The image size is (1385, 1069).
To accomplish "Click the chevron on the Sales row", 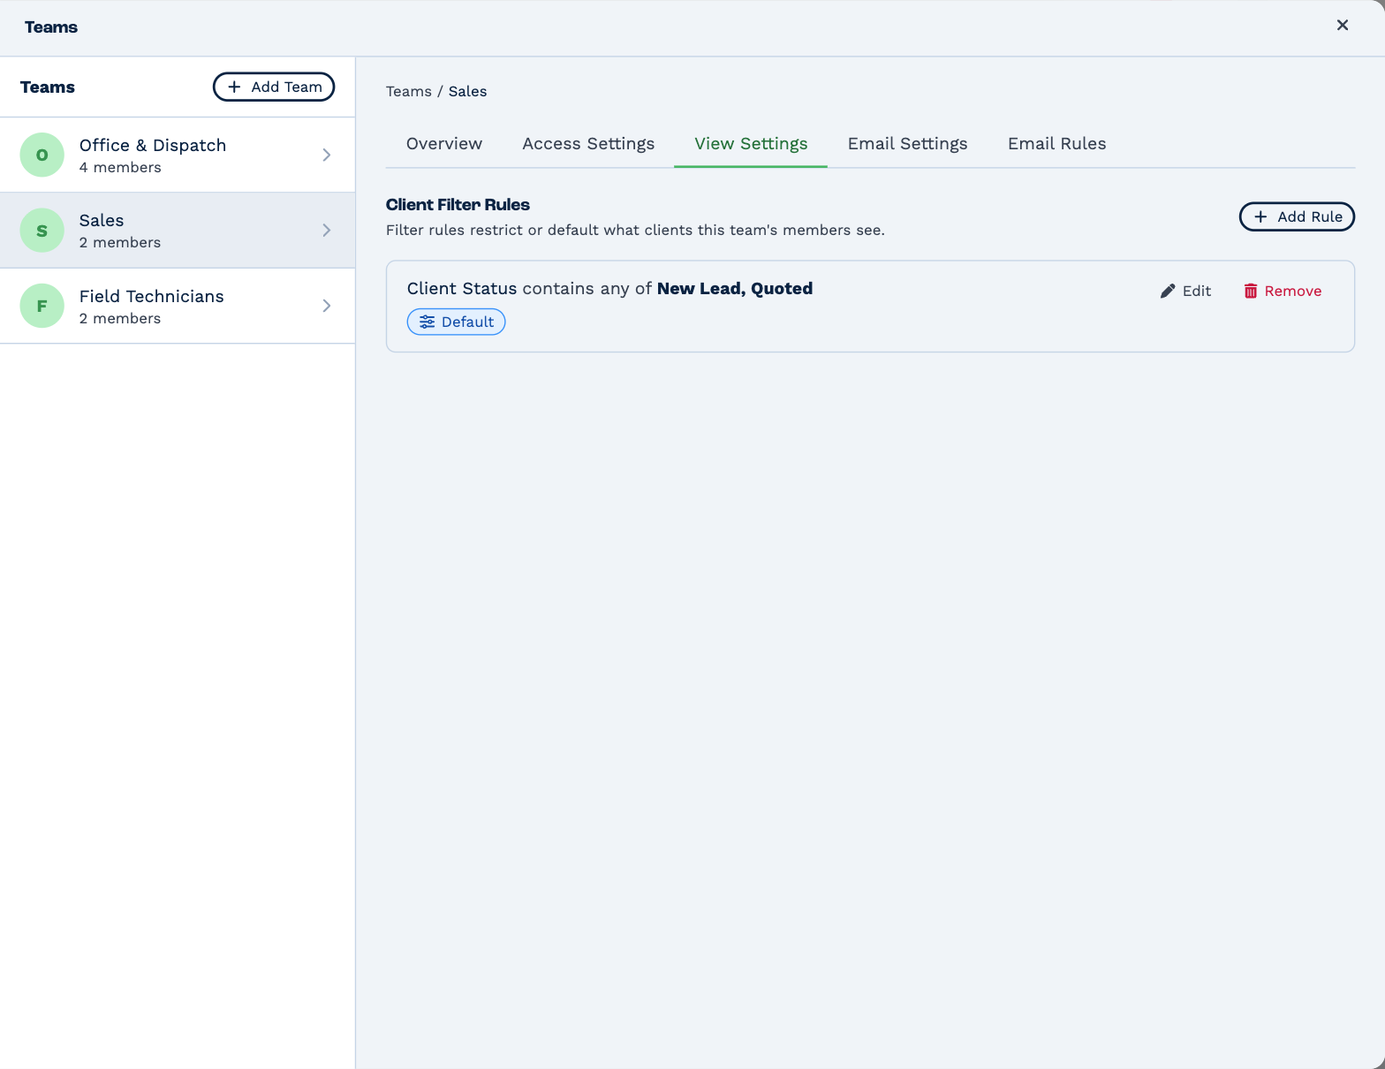I will 327,231.
